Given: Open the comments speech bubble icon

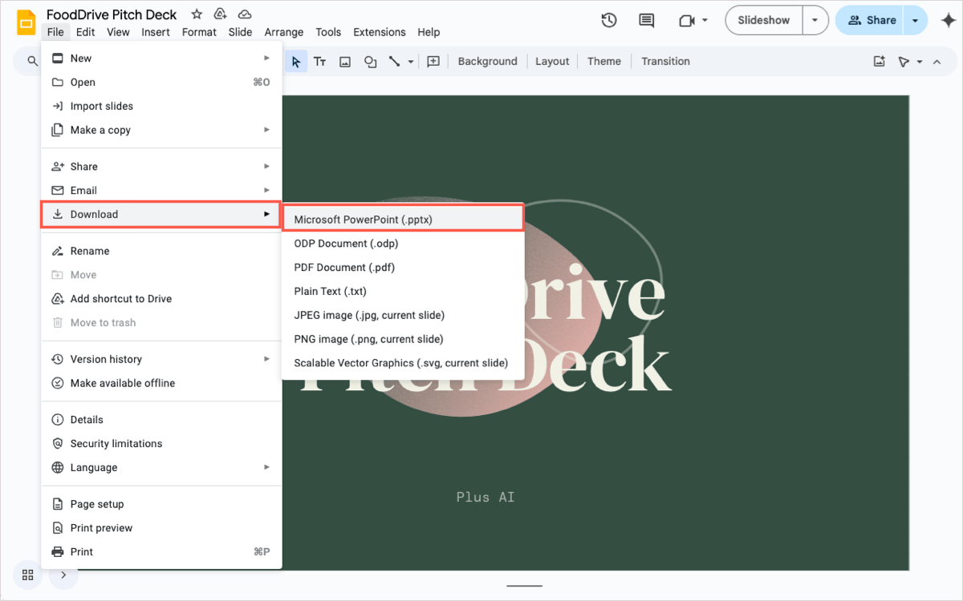Looking at the screenshot, I should [646, 20].
